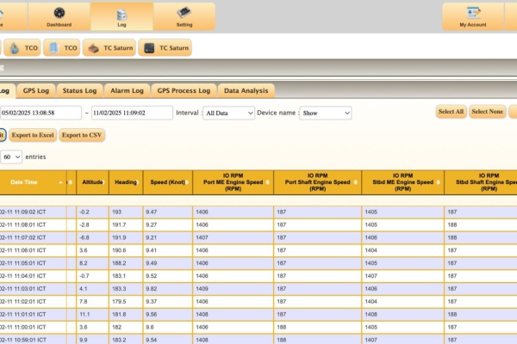Sort by Date Time column arrow
The image size is (517, 344).
coord(60,182)
